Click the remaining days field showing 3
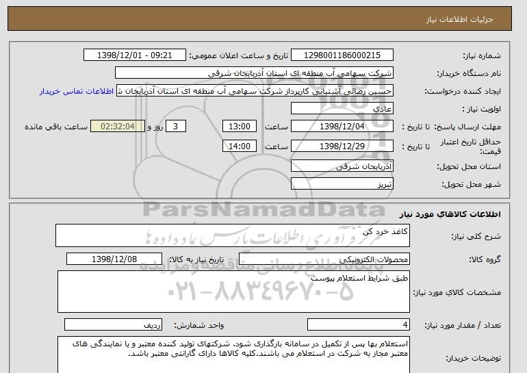The image size is (527, 373). coord(175,127)
